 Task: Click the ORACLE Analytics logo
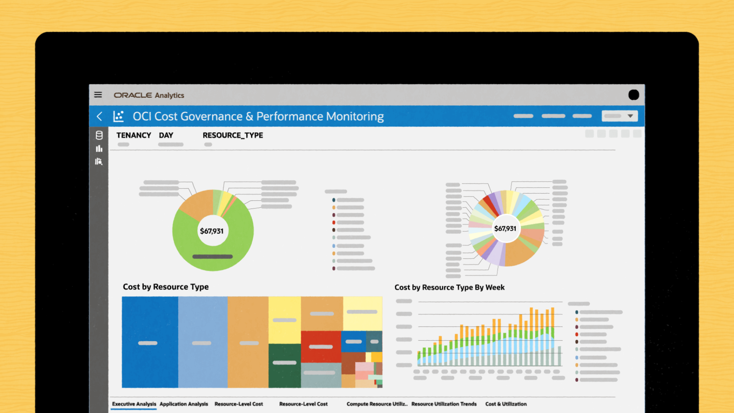tap(149, 95)
